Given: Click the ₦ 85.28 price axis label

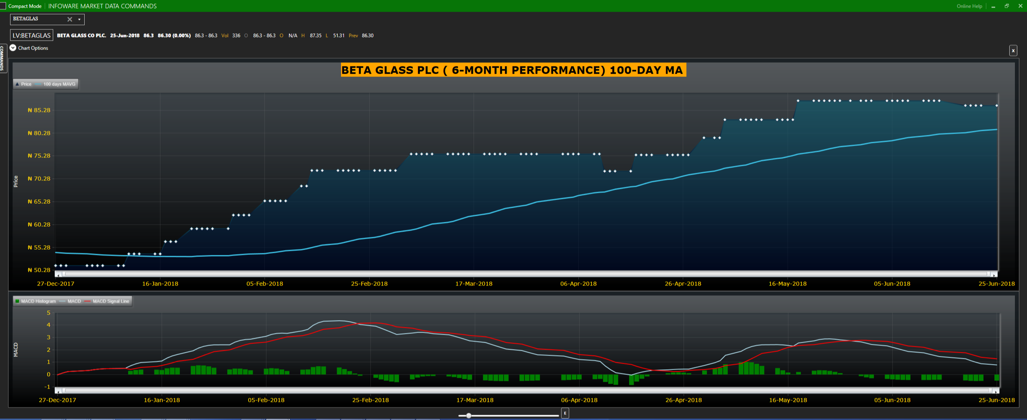Looking at the screenshot, I should tap(39, 110).
